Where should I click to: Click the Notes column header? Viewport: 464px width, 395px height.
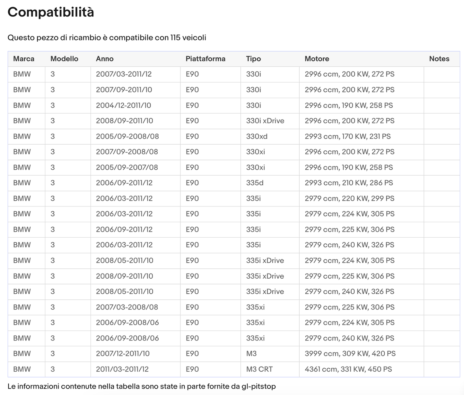point(439,59)
